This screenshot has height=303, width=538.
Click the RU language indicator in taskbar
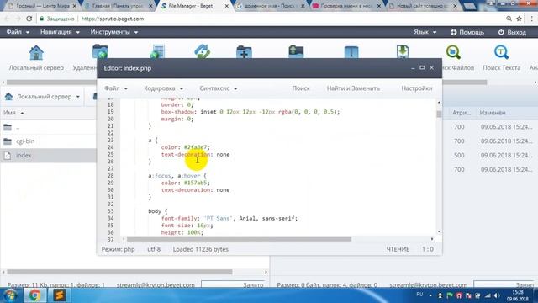pos(419,295)
